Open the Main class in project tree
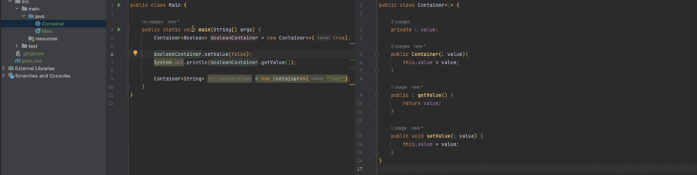This screenshot has width=697, height=175. click(47, 31)
